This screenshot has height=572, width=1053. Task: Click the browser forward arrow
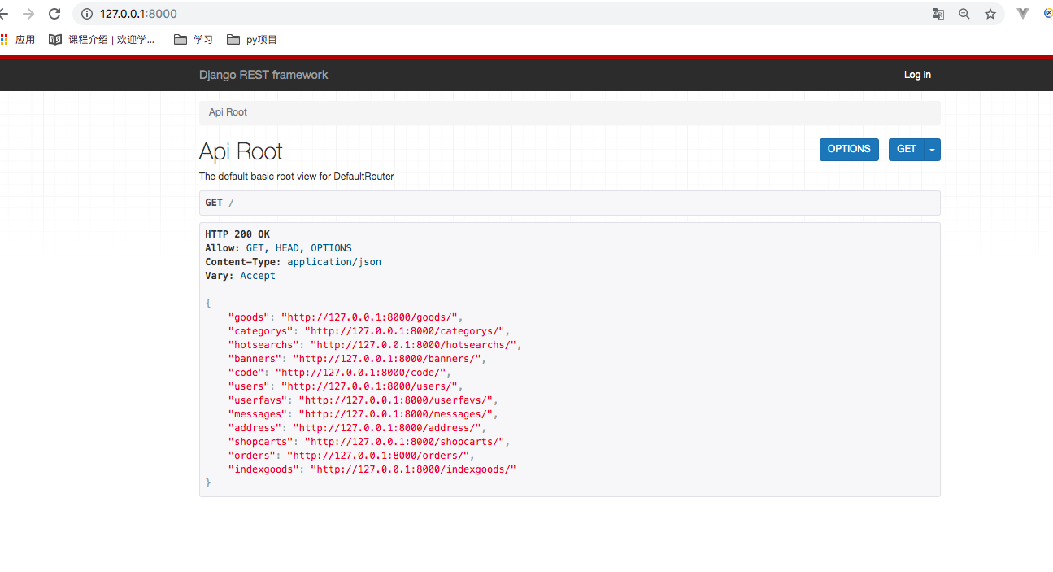point(28,14)
